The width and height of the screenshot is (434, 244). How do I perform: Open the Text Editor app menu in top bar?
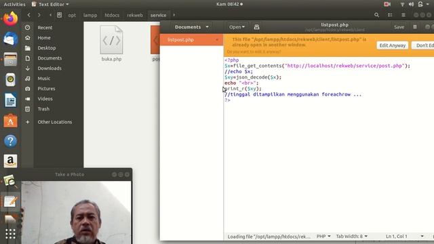(50, 4)
